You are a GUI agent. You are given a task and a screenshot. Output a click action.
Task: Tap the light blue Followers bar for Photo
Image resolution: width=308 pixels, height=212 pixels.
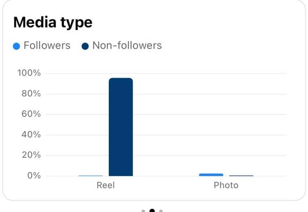coord(211,175)
